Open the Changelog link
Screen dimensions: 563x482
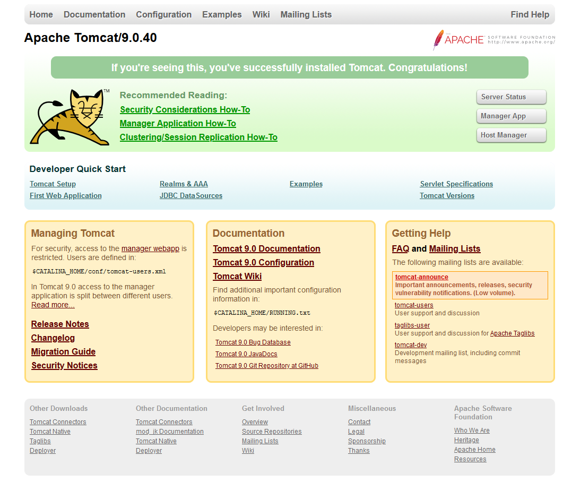(x=53, y=338)
